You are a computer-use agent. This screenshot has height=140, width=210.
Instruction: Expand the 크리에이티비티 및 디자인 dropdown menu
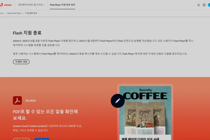(31, 5)
